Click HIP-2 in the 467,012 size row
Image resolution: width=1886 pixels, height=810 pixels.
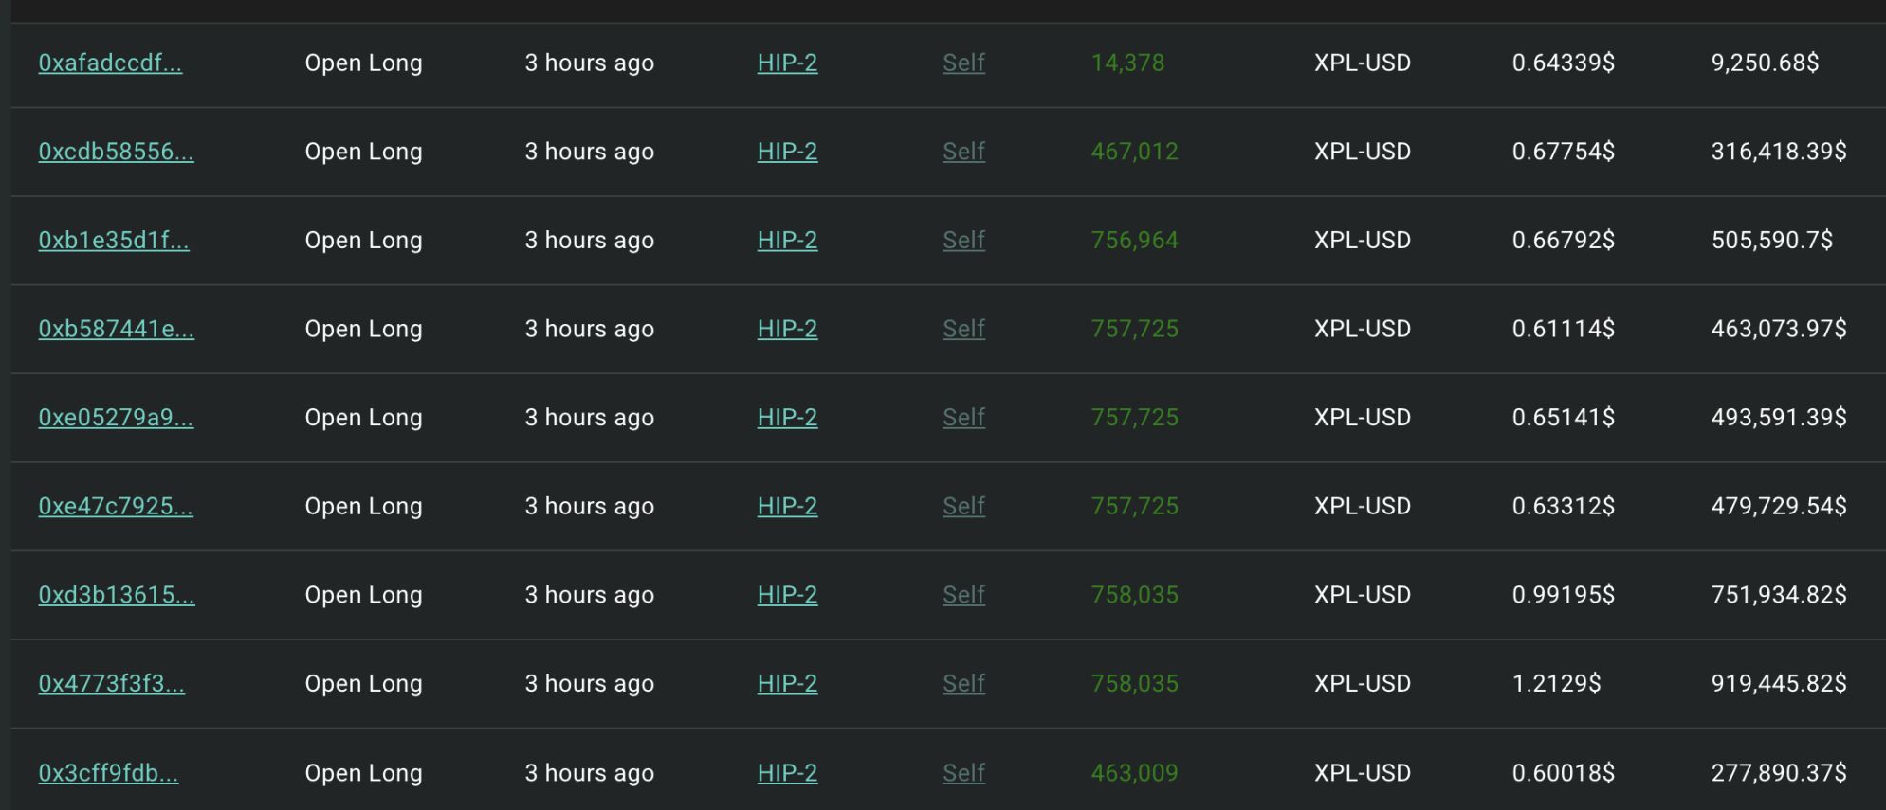787,152
